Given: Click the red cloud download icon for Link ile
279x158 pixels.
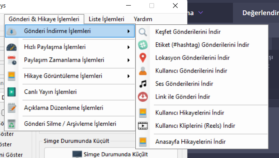Looking at the screenshot, I should click(x=143, y=97).
